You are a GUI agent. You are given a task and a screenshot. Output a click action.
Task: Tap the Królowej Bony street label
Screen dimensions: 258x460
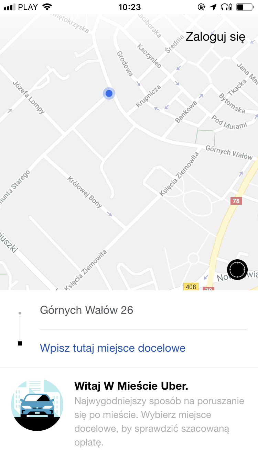tap(85, 192)
